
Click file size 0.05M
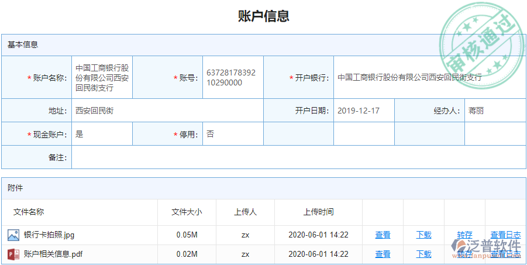click(187, 235)
